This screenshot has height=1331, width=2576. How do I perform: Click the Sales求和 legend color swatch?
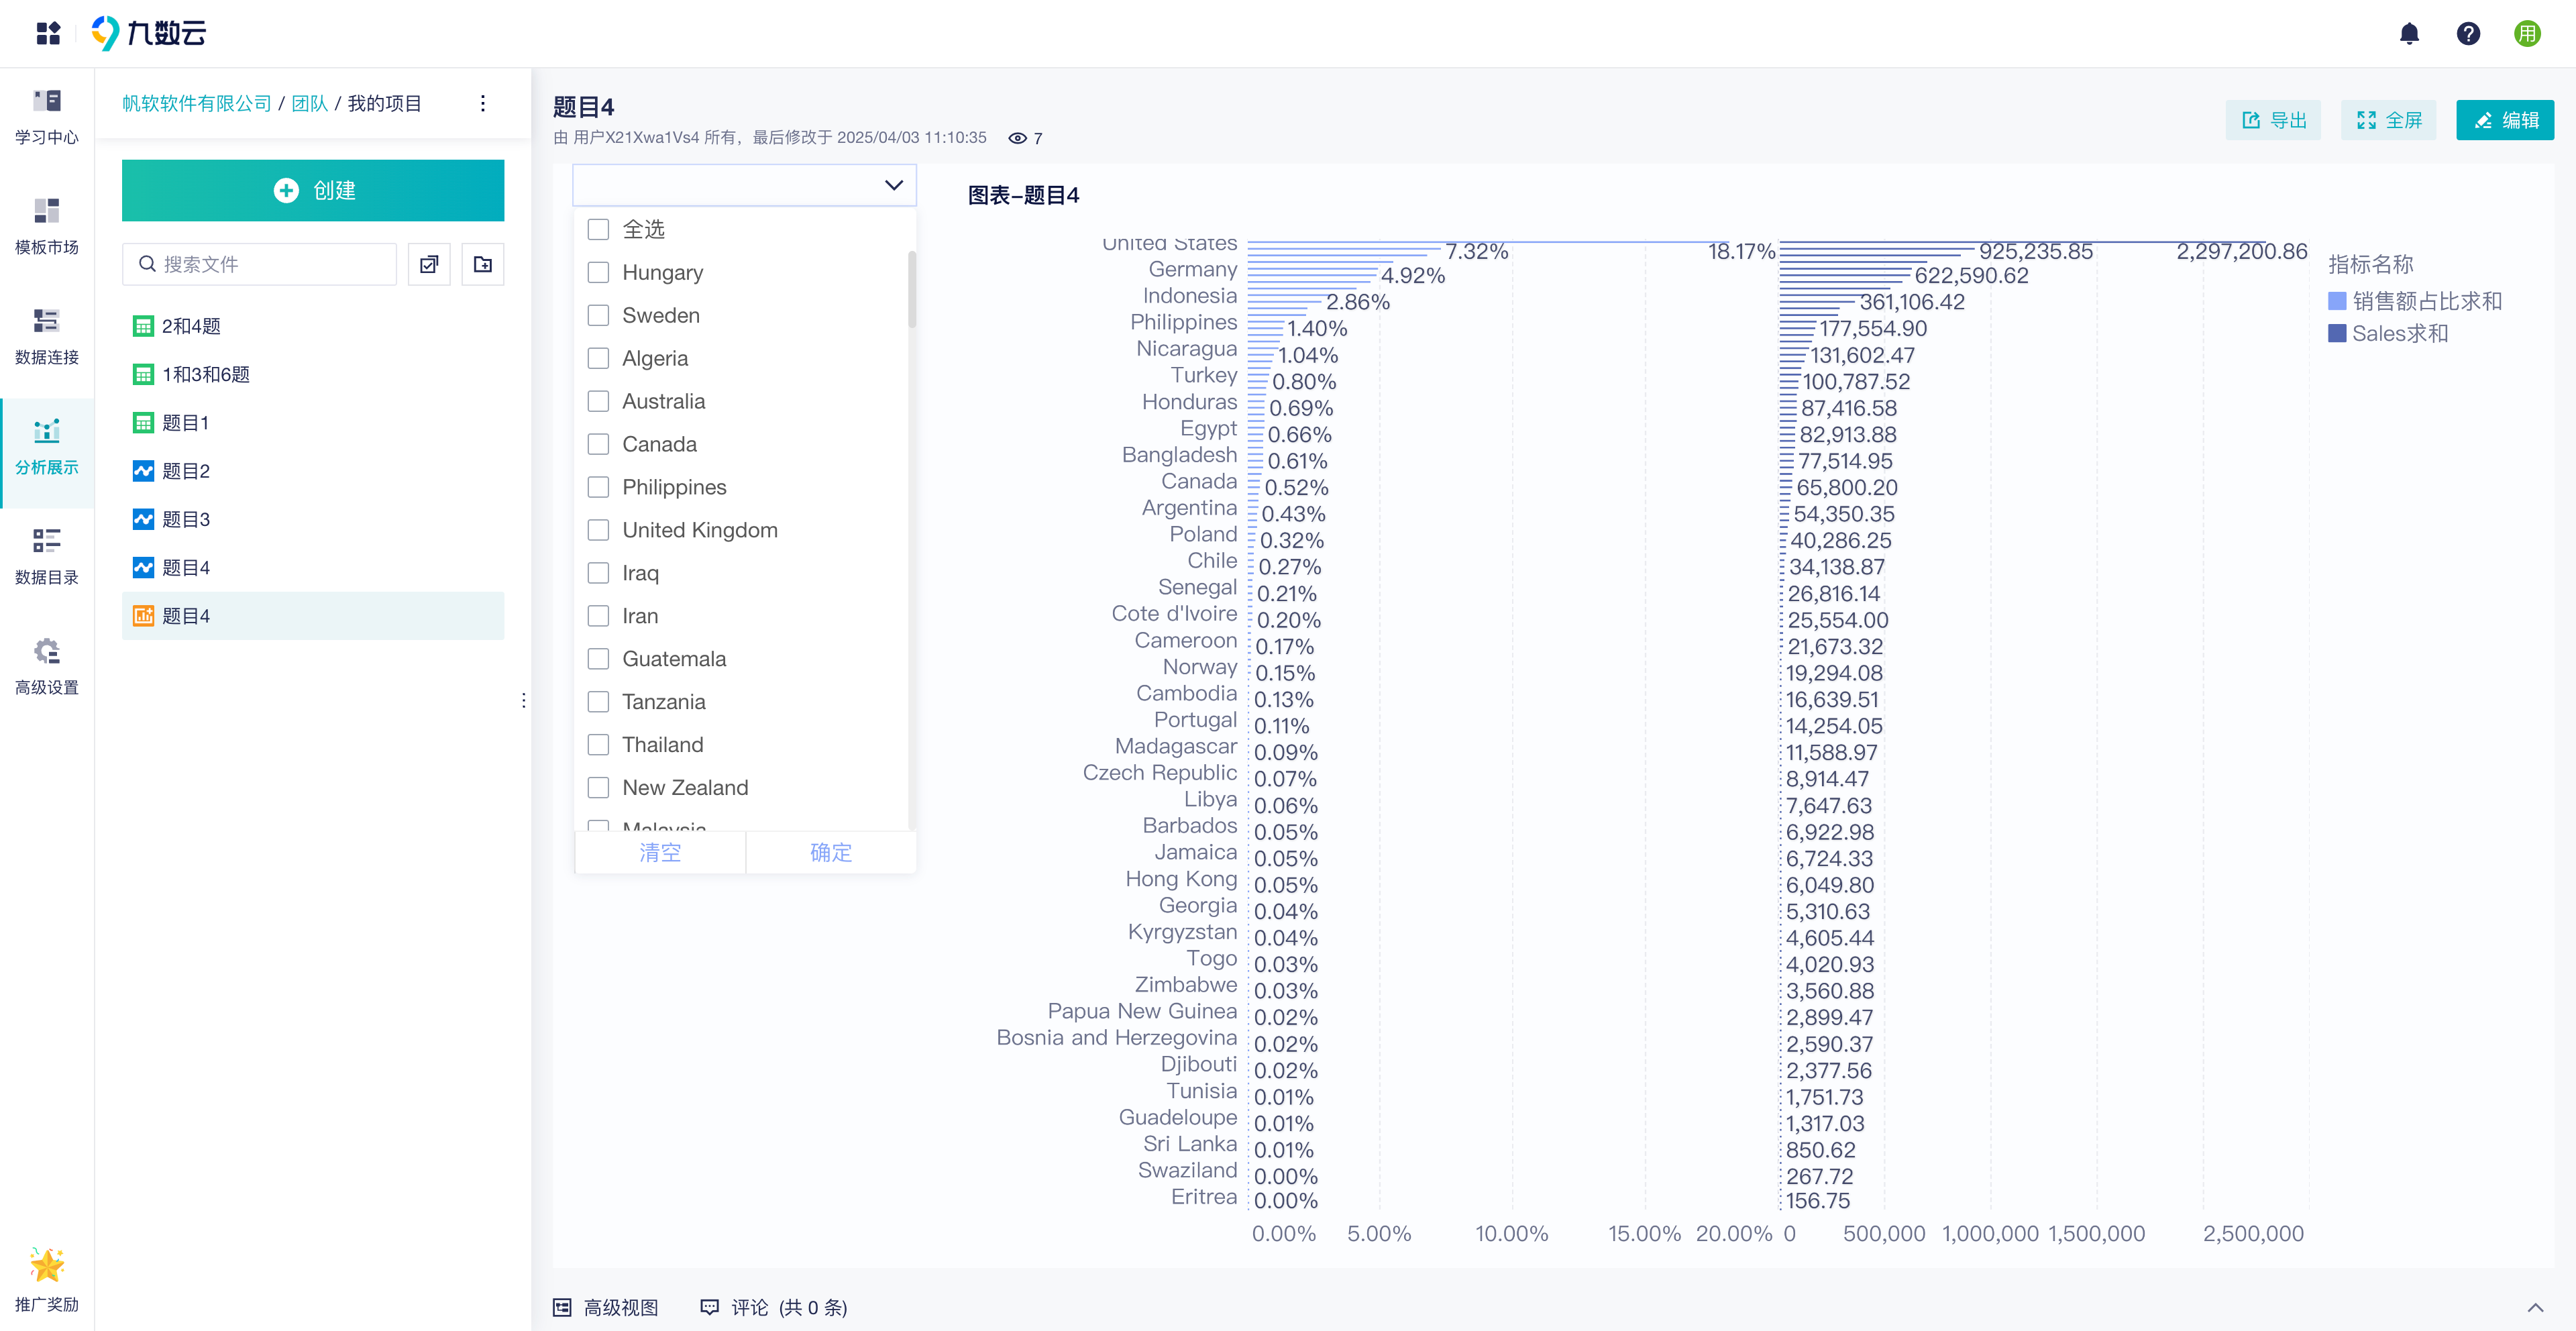pos(2337,333)
